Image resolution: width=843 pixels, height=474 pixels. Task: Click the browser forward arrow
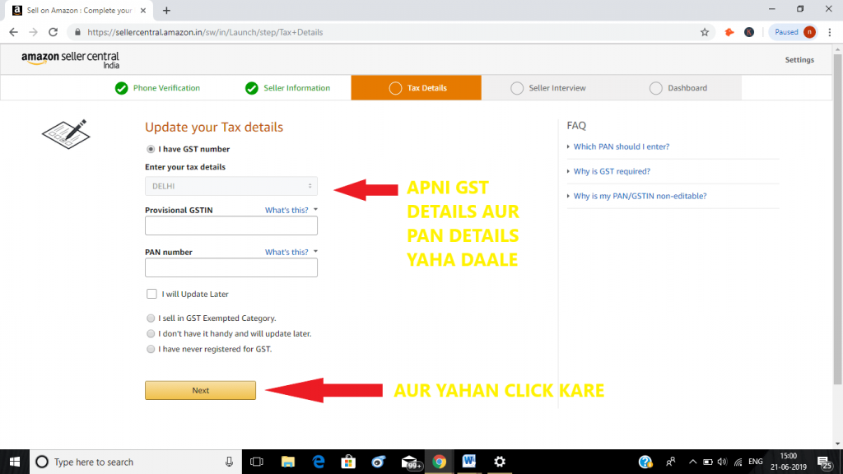33,32
